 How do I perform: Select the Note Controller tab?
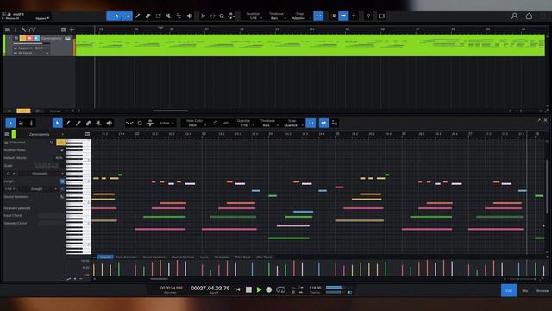point(127,257)
